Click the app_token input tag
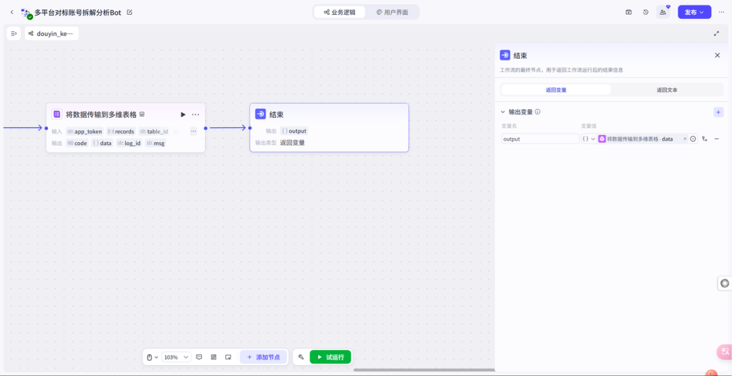 point(85,131)
